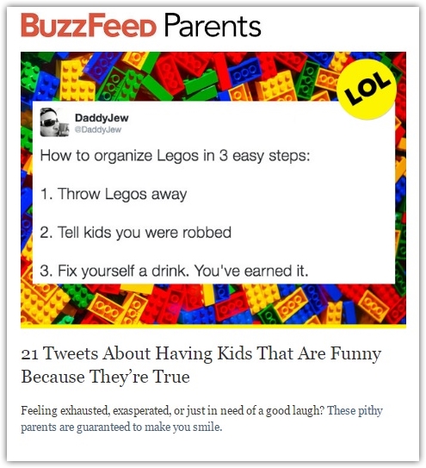The image size is (426, 468).
Task: Click the 'These pithy parents' link text
Action: [355, 411]
